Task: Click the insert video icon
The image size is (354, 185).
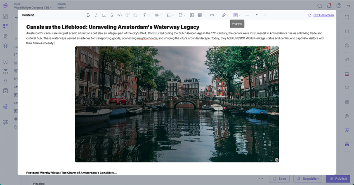Action: click(x=192, y=15)
